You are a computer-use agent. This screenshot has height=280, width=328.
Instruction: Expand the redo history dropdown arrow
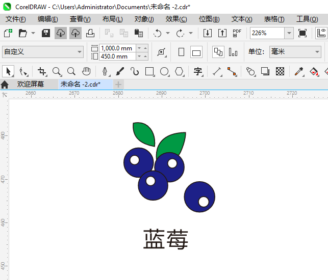click(191, 33)
